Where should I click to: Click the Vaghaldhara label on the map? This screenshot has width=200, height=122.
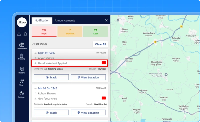(x=149, y=33)
